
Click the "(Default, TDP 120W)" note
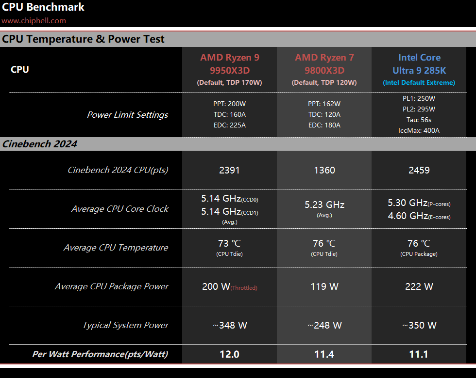point(324,82)
